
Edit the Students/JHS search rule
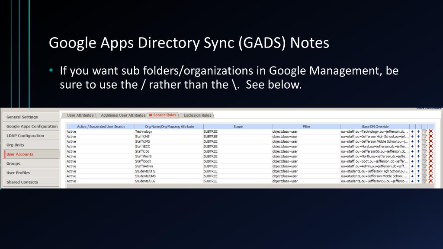pyautogui.click(x=424, y=171)
